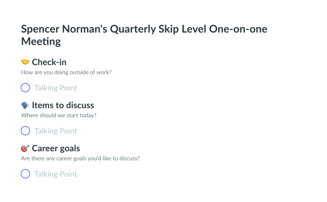Check the circle under Items to discuss
This screenshot has width=327, height=202.
pos(25,131)
